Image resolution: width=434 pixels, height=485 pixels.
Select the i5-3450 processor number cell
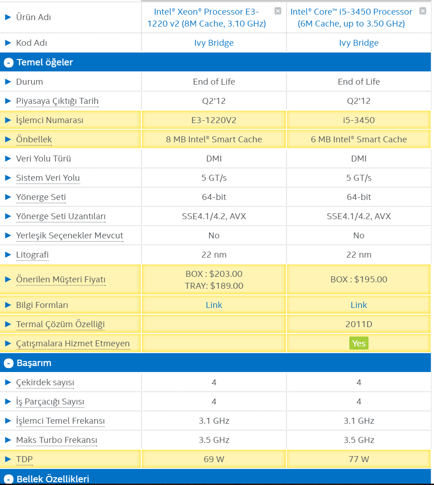(359, 120)
